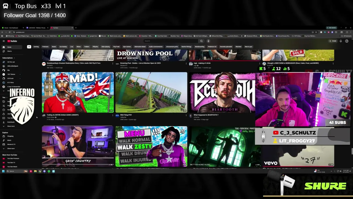Select the Pop Punk filter chip
Screen dimensions: 353x199
point(116,47)
